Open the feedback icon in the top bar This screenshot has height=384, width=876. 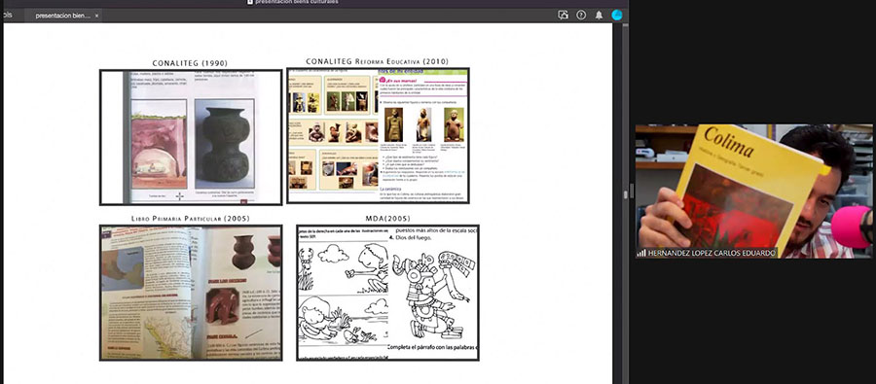563,16
